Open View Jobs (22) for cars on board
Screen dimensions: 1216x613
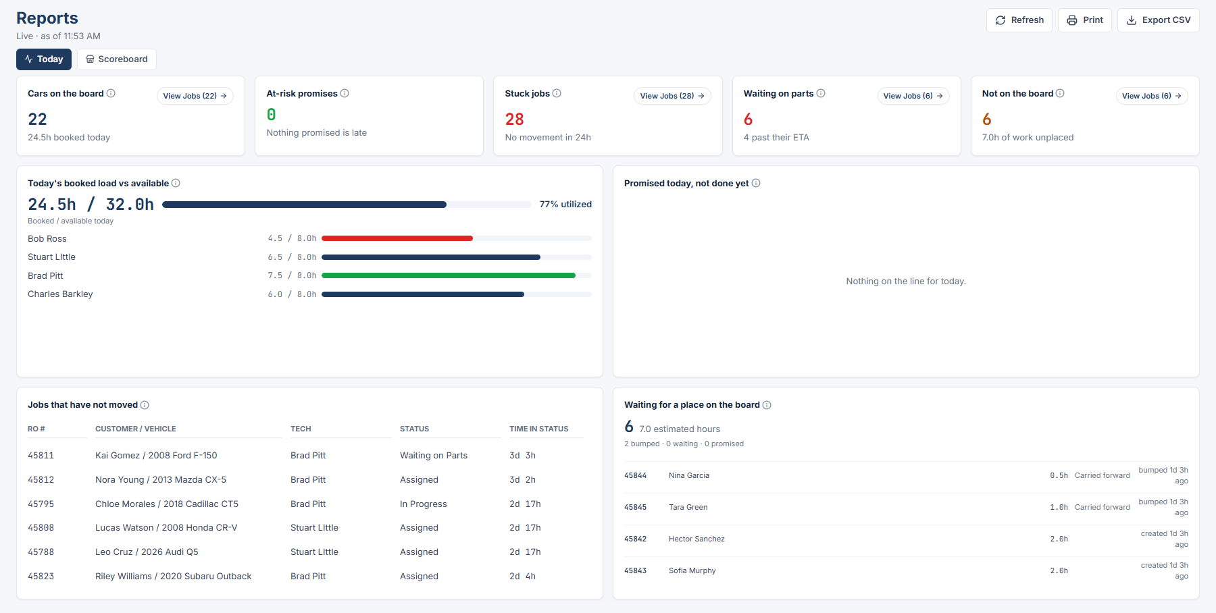tap(195, 96)
